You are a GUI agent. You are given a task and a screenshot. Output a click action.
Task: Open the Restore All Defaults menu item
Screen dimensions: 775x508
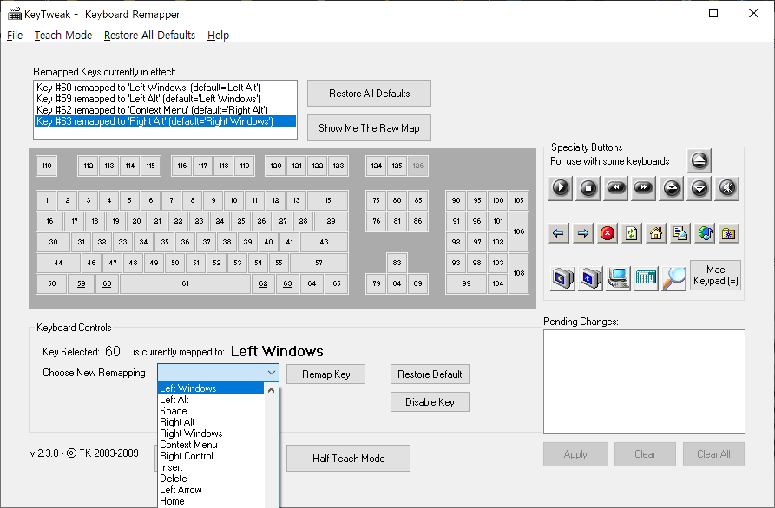tap(150, 35)
